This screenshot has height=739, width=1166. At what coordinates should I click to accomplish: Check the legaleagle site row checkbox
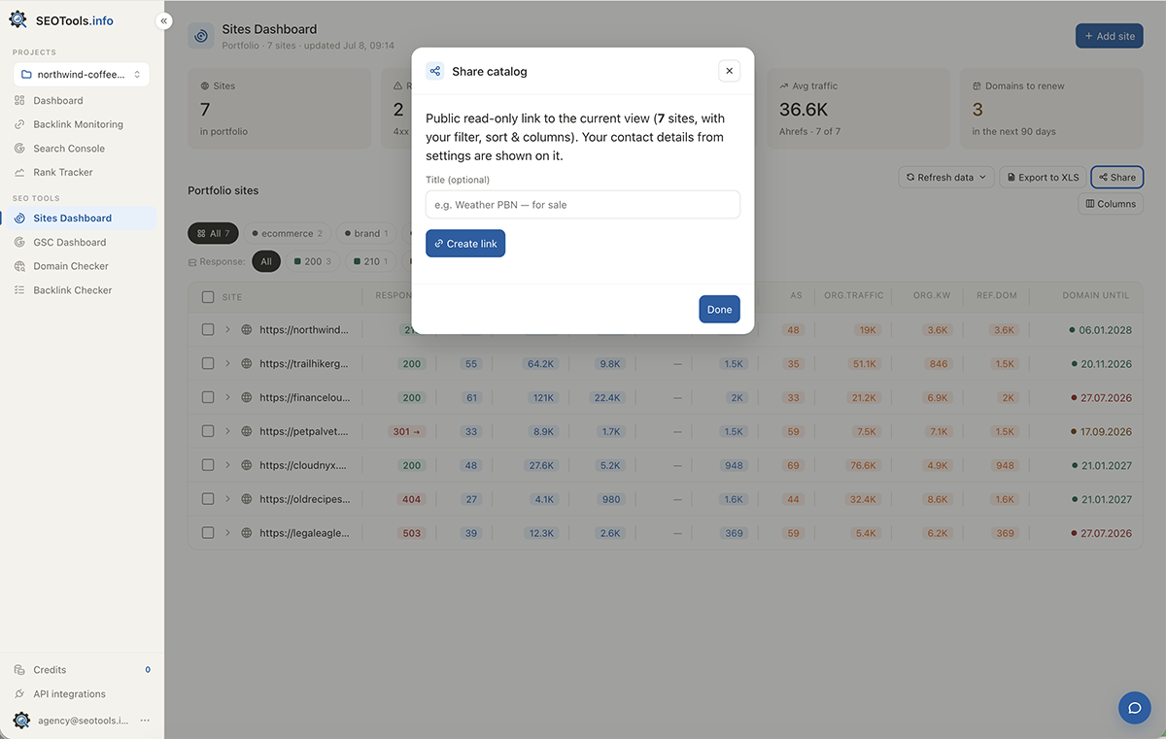[x=208, y=533]
